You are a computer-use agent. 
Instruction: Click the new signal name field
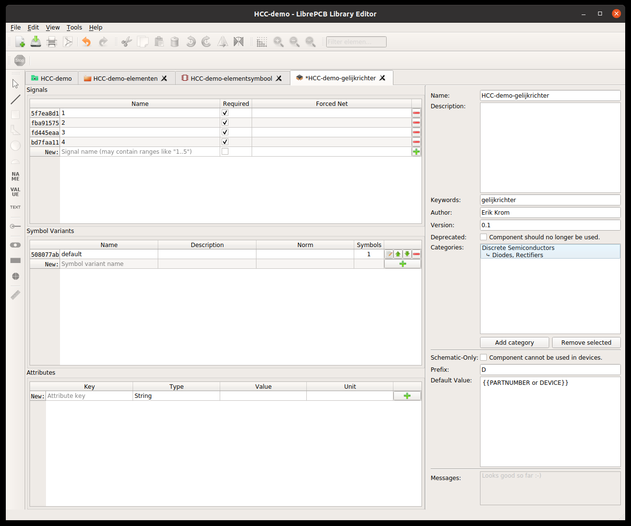tap(140, 152)
